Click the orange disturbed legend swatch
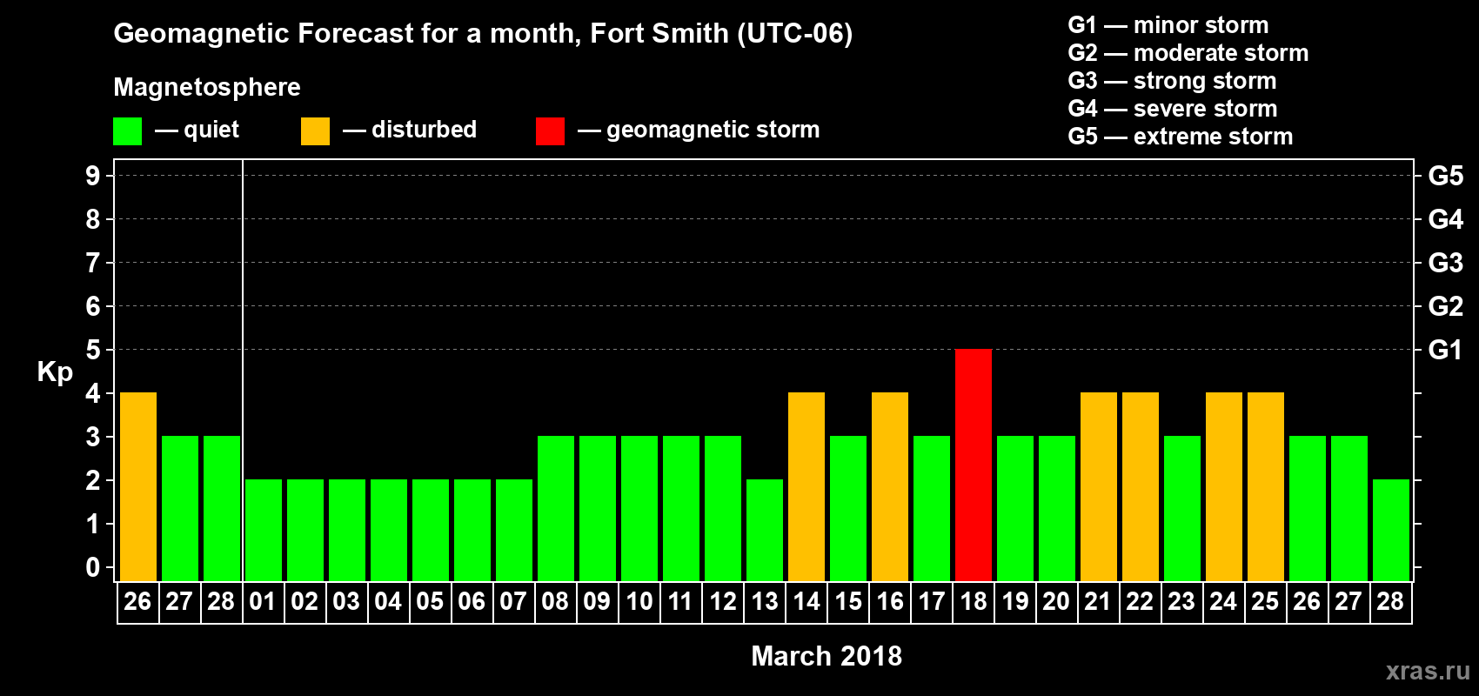The image size is (1479, 696). (x=315, y=131)
